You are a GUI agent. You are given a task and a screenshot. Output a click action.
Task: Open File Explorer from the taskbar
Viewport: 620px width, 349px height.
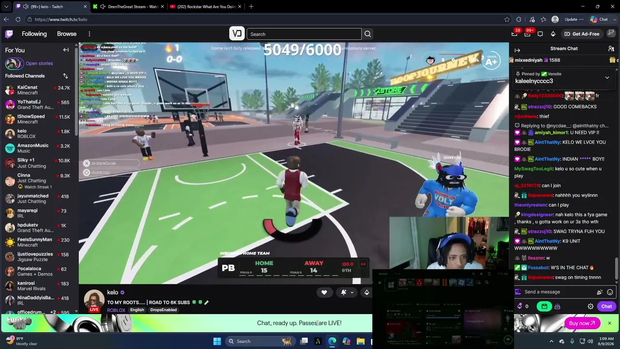[x=361, y=341]
